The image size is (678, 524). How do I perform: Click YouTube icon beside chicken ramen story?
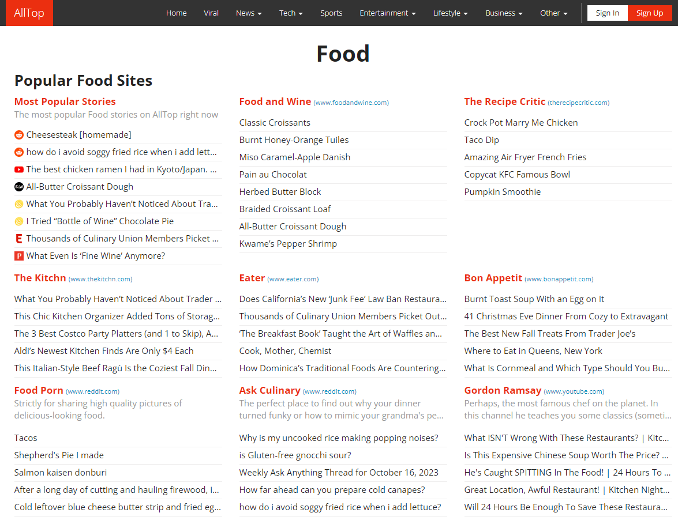point(19,169)
